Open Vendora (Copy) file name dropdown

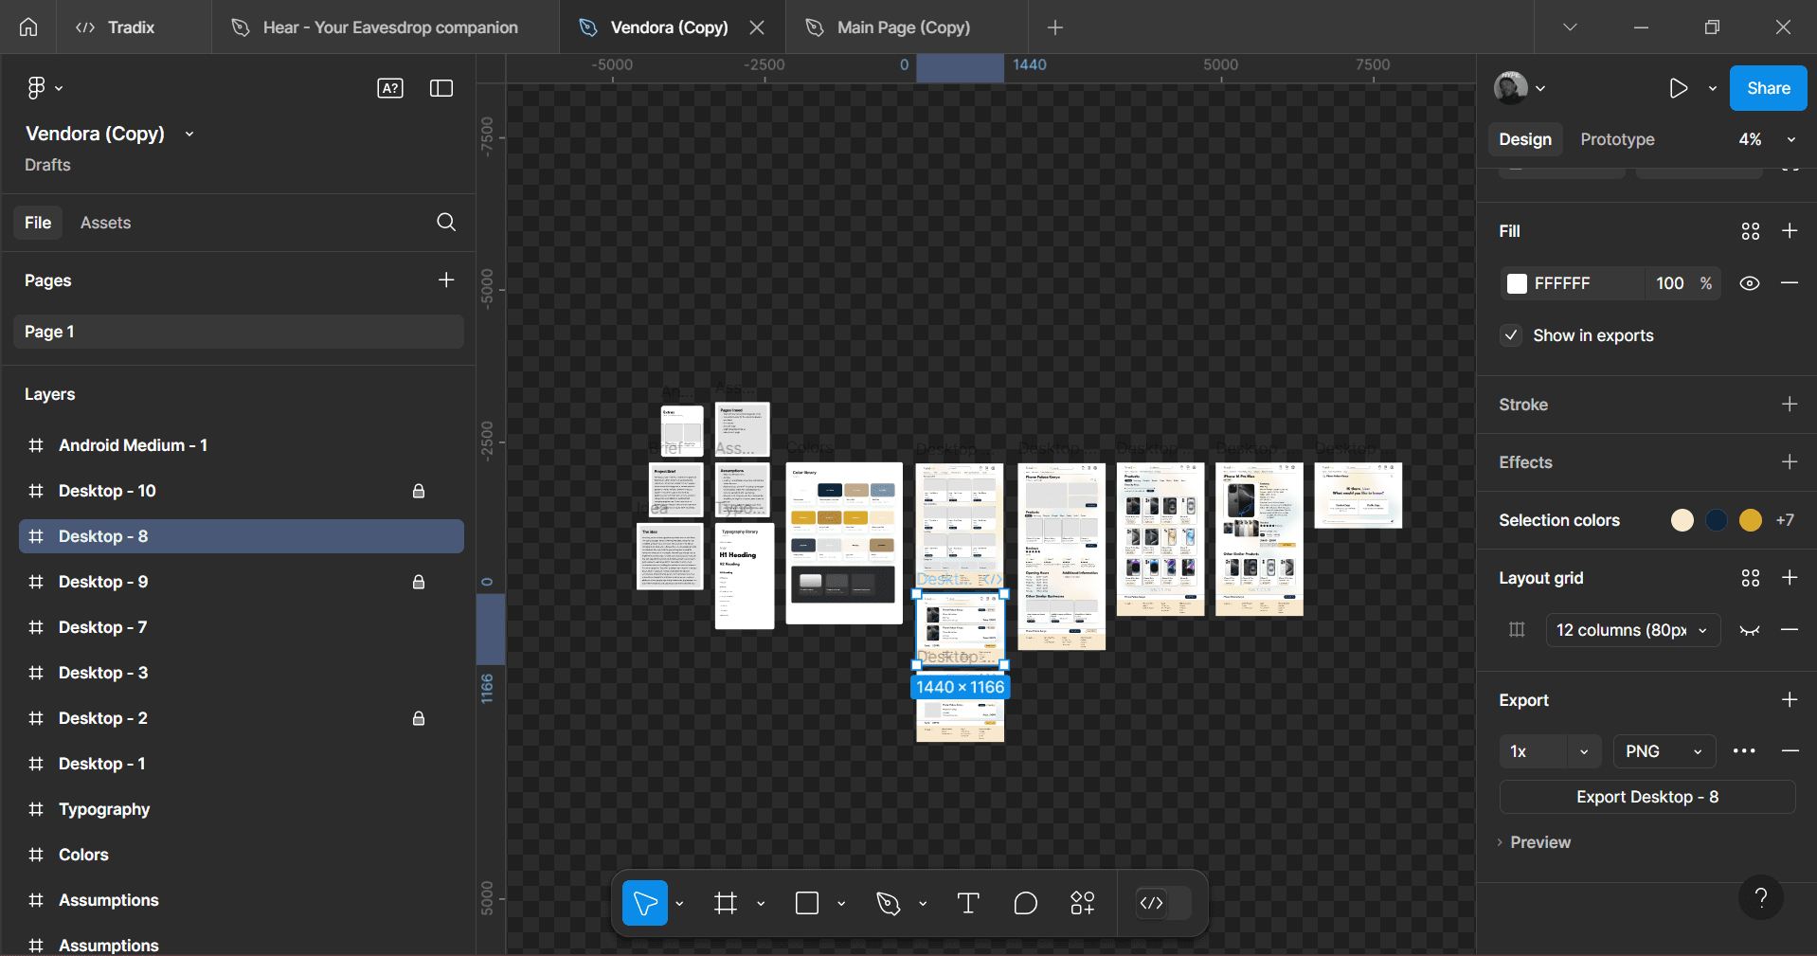189,135
